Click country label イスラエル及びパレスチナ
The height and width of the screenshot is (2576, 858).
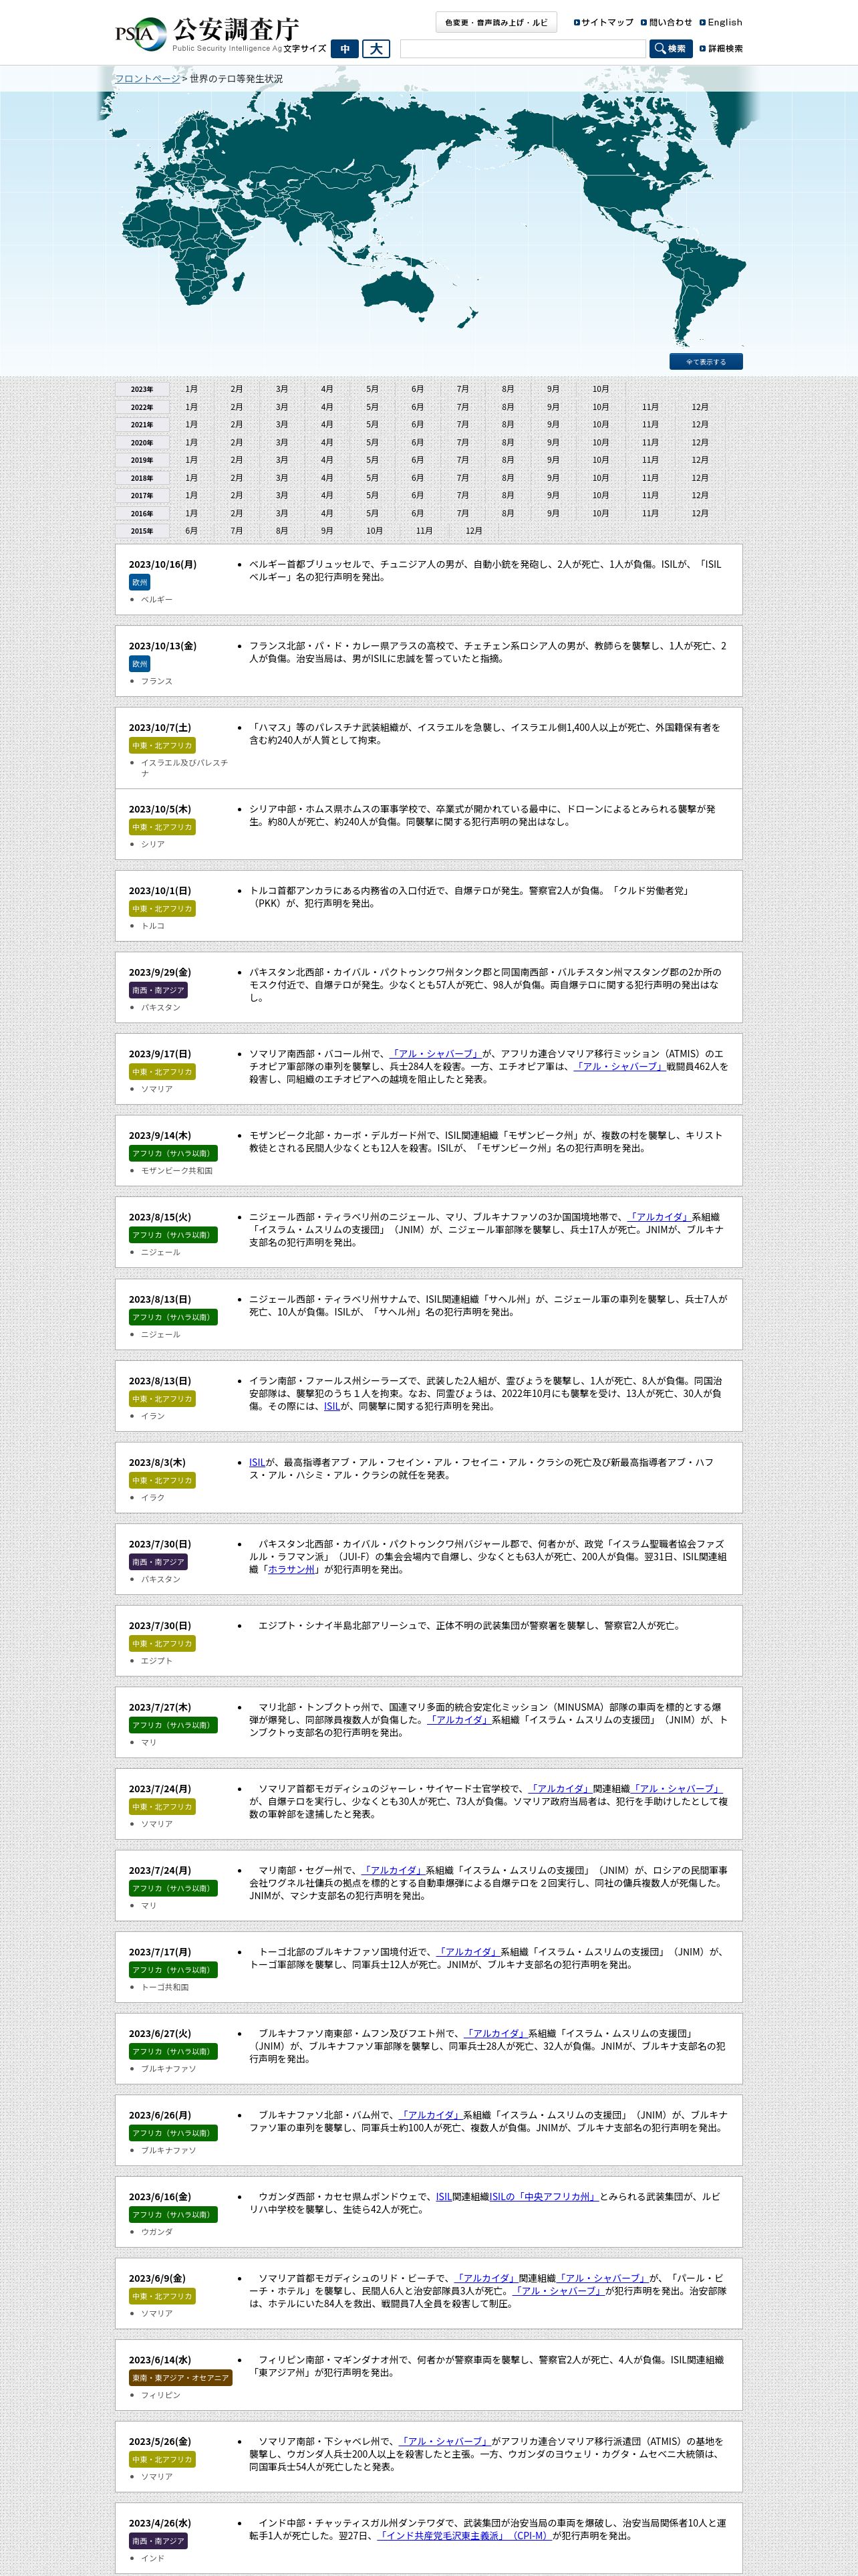(184, 768)
